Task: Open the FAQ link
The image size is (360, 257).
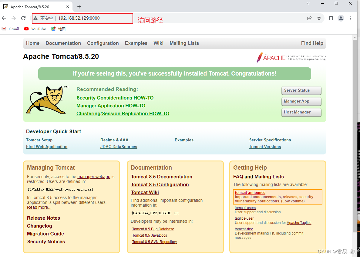Action: (238, 177)
